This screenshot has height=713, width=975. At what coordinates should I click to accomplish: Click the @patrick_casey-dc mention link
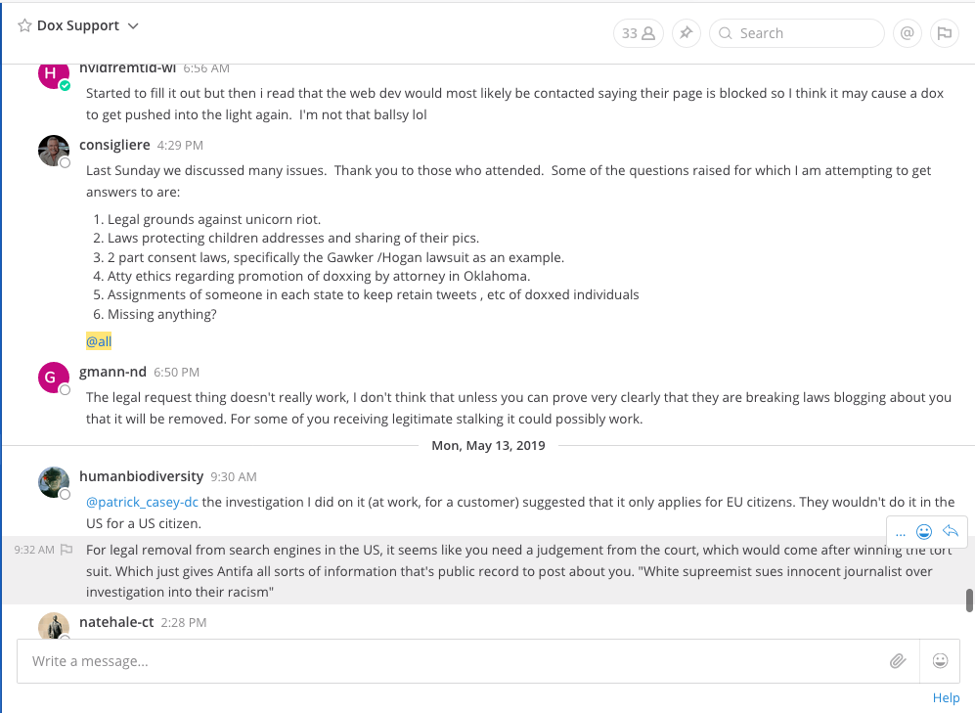click(x=142, y=502)
